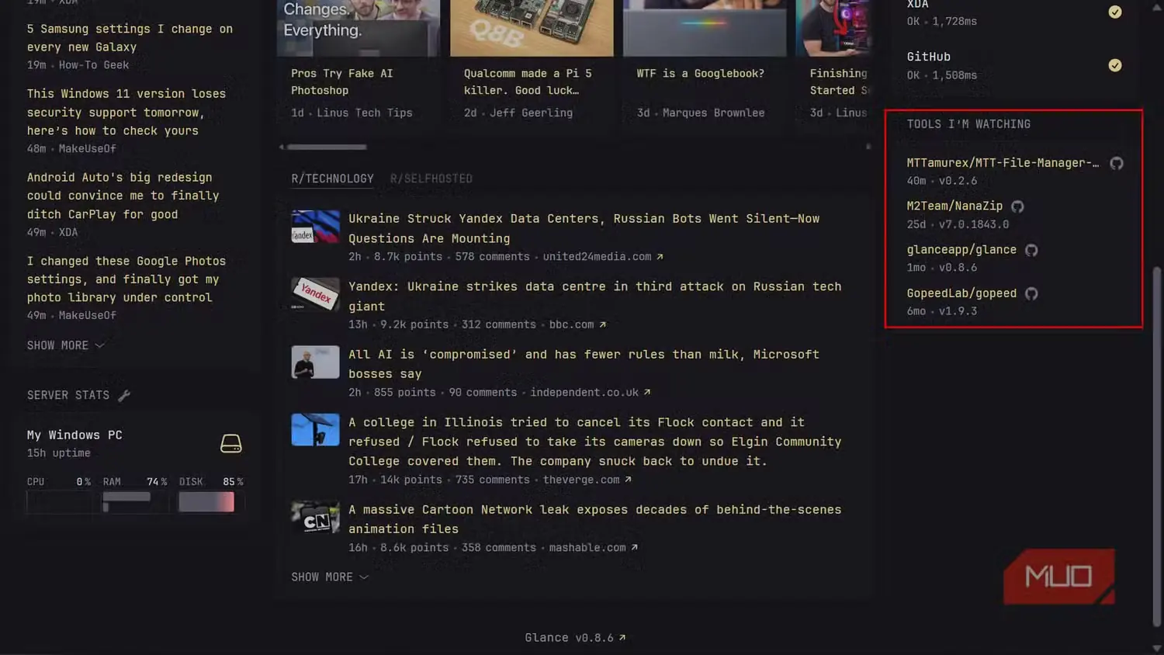Open the college in Illinois Flock post
Image resolution: width=1164 pixels, height=655 pixels.
click(x=595, y=442)
